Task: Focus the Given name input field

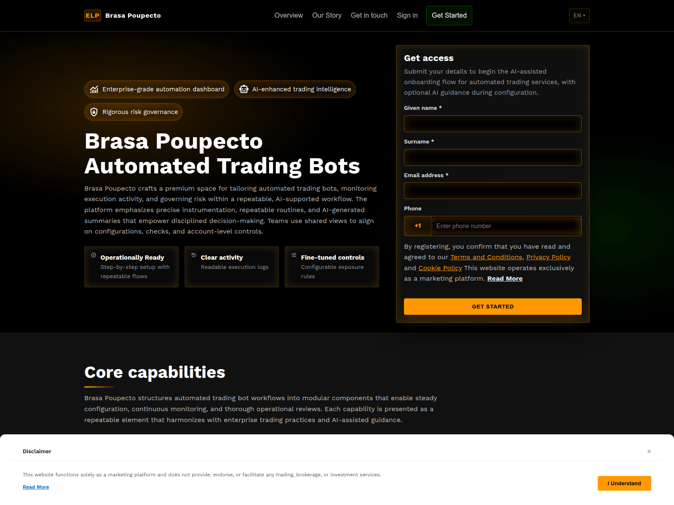Action: coord(493,124)
